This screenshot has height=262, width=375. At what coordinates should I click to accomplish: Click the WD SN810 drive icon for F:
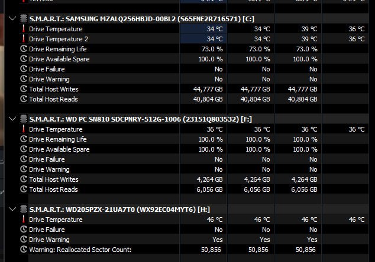coord(24,119)
